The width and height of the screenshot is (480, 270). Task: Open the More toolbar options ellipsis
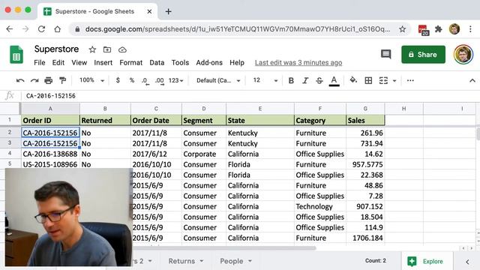pyautogui.click(x=410, y=80)
